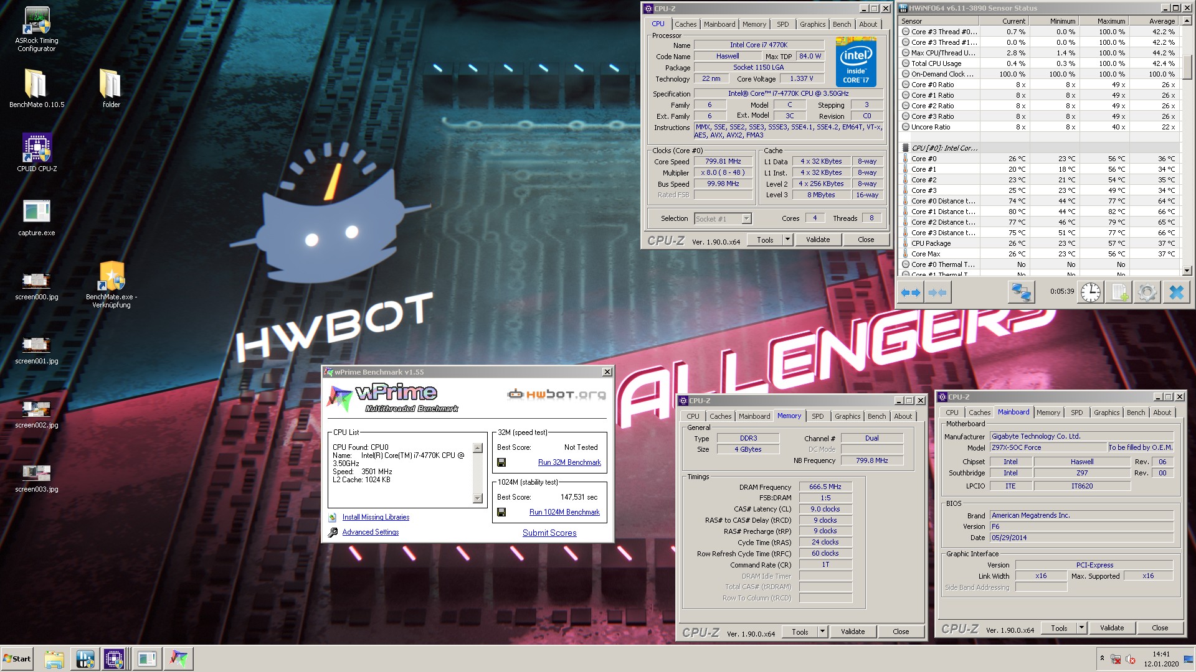The image size is (1196, 672).
Task: Select Graphics tab in Memory CPU-Z window
Action: click(847, 416)
